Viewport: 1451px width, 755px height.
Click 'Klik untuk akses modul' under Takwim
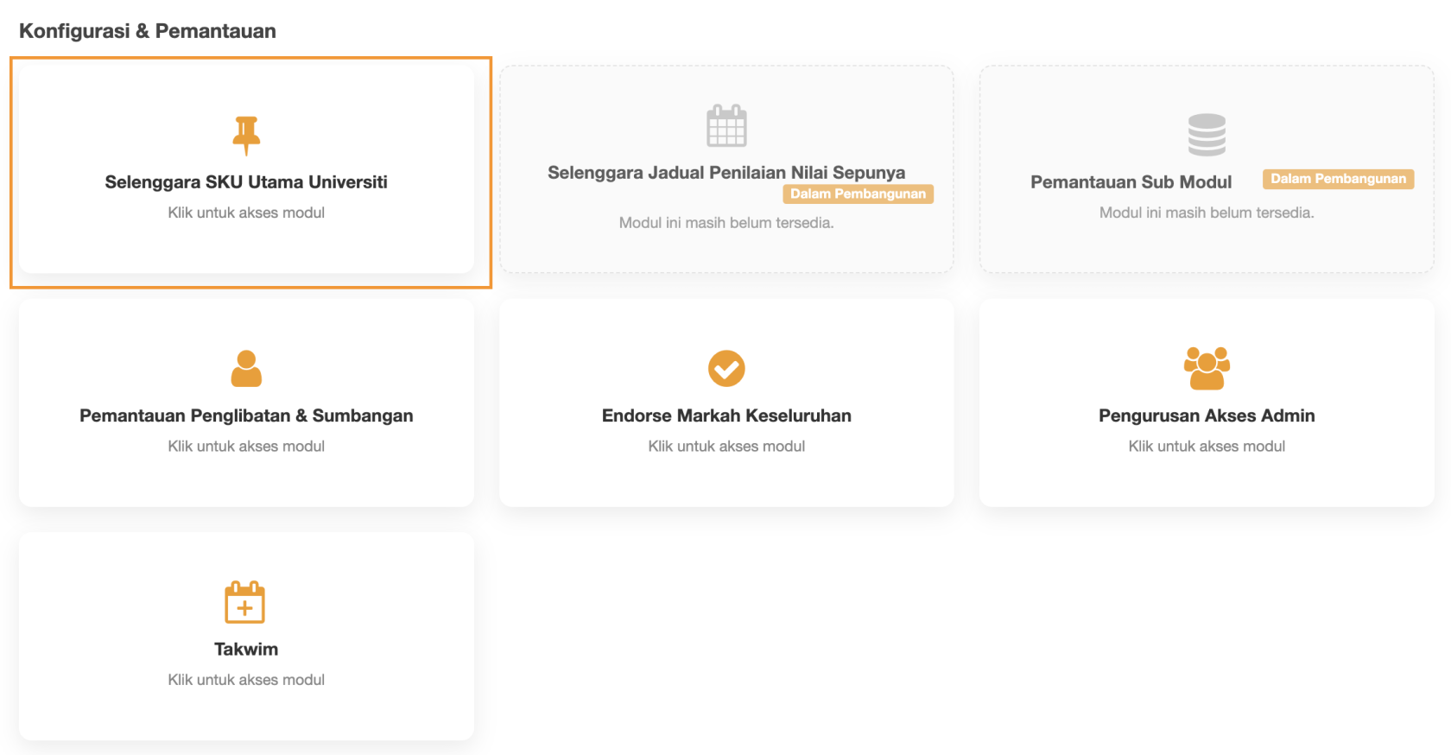[x=246, y=680]
